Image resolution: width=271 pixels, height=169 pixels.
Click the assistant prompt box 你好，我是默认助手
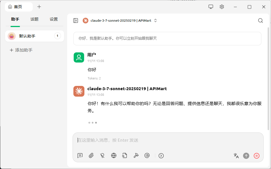point(167,39)
